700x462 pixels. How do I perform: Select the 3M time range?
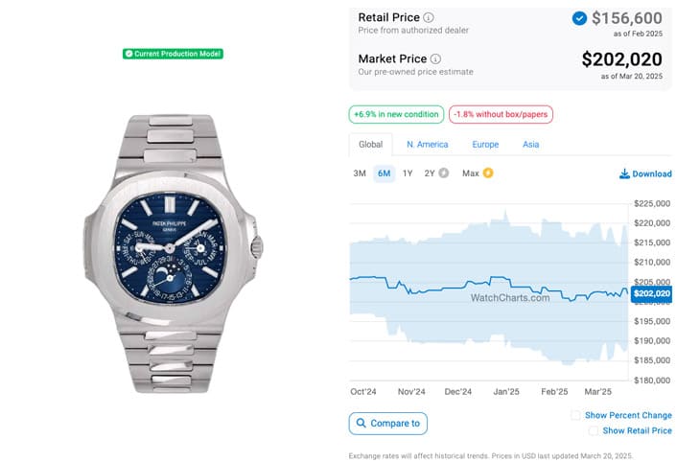point(360,173)
